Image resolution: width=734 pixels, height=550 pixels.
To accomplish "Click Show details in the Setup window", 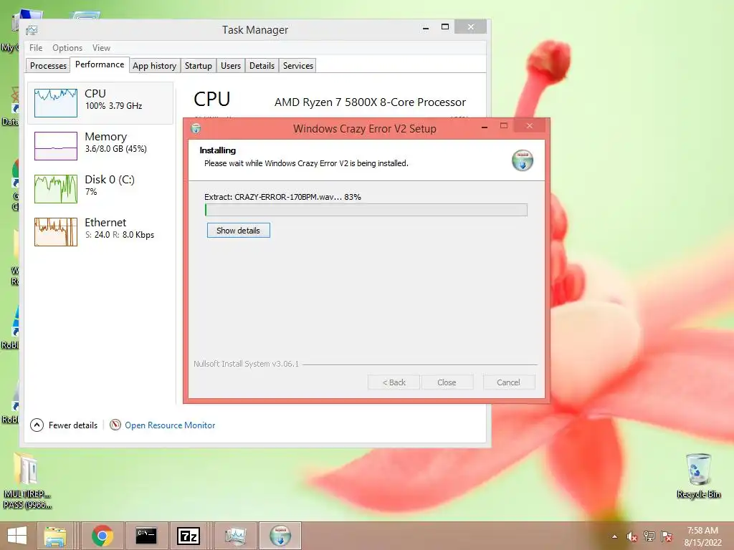I will click(238, 231).
